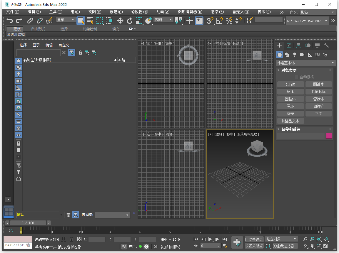
Task: Click the 长方体 (Box) creation button
Action: point(290,84)
